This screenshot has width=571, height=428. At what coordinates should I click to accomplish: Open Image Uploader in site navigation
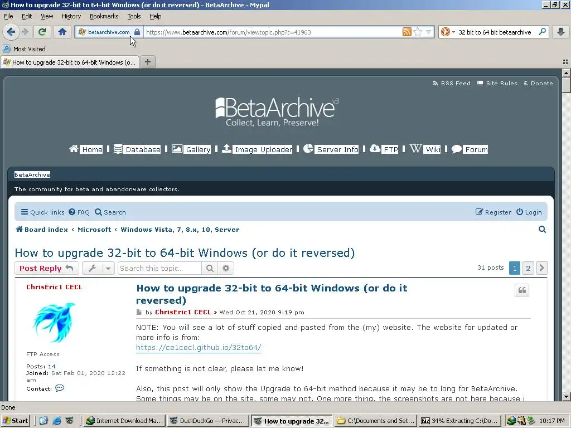(x=257, y=149)
